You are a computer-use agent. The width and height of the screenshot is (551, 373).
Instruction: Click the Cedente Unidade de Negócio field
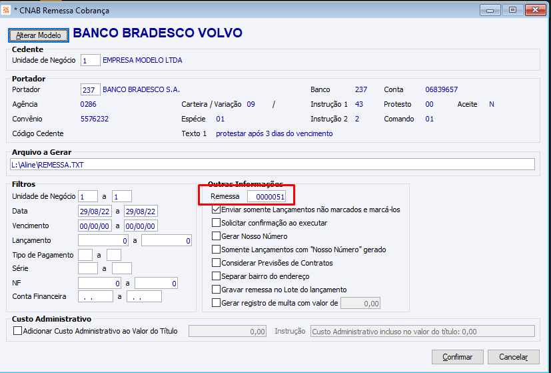pyautogui.click(x=91, y=60)
